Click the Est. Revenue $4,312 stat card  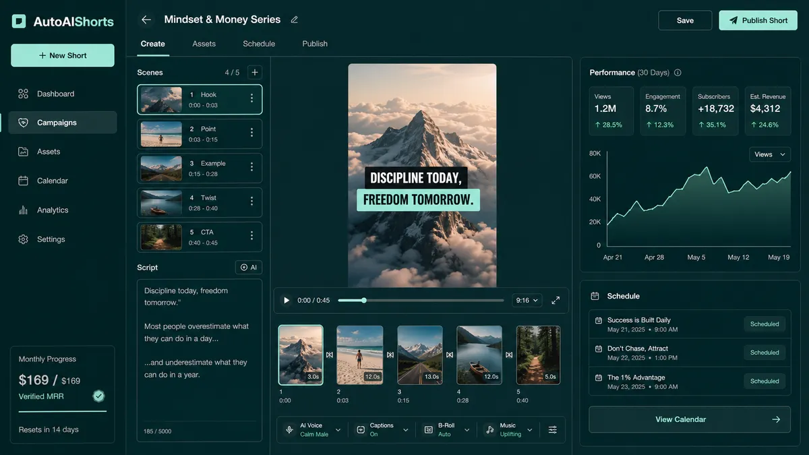pyautogui.click(x=767, y=111)
